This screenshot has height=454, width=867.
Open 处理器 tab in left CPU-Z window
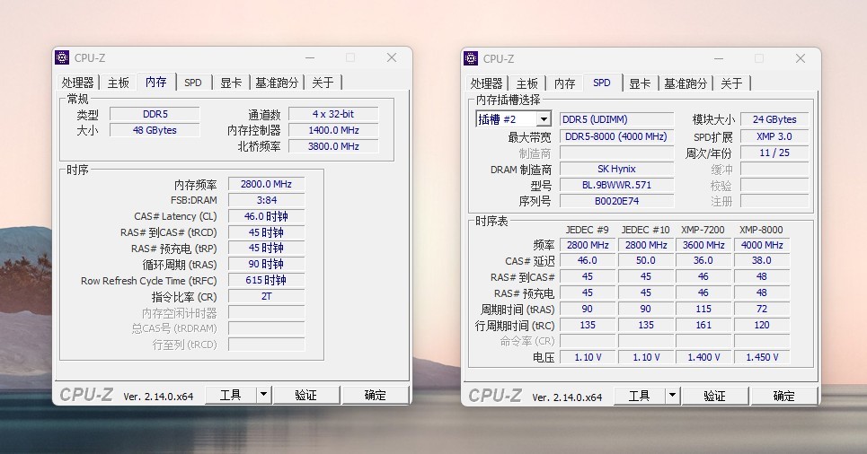coord(77,83)
